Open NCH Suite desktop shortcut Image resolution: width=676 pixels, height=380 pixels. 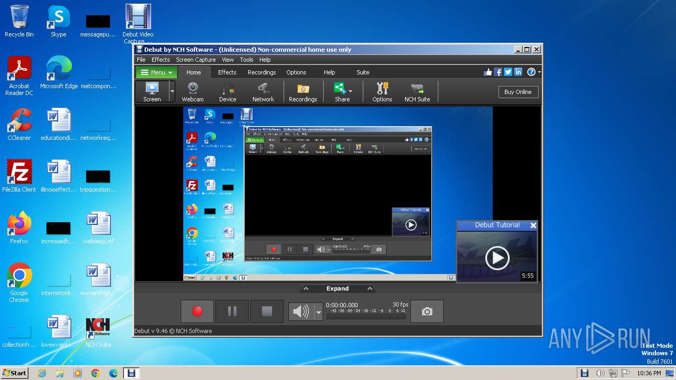[98, 331]
